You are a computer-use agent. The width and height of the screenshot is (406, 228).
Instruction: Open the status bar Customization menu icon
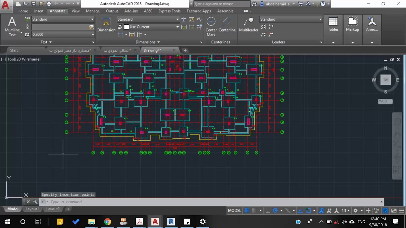[x=402, y=211]
